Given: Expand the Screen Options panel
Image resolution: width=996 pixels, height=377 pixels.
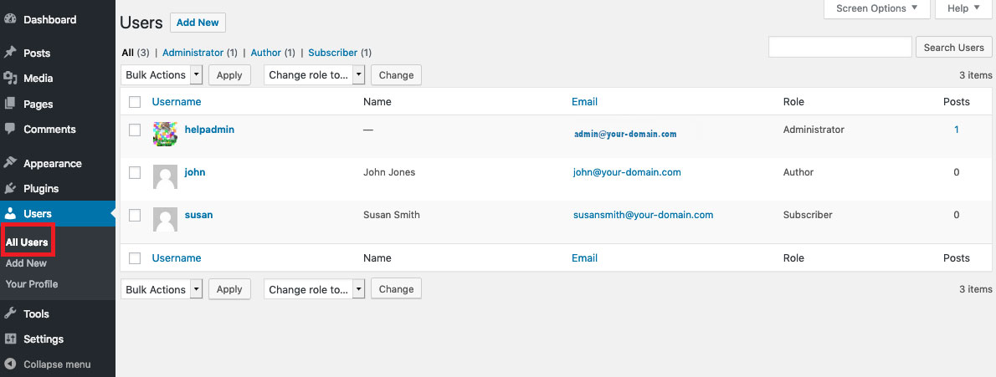Looking at the screenshot, I should tap(877, 9).
